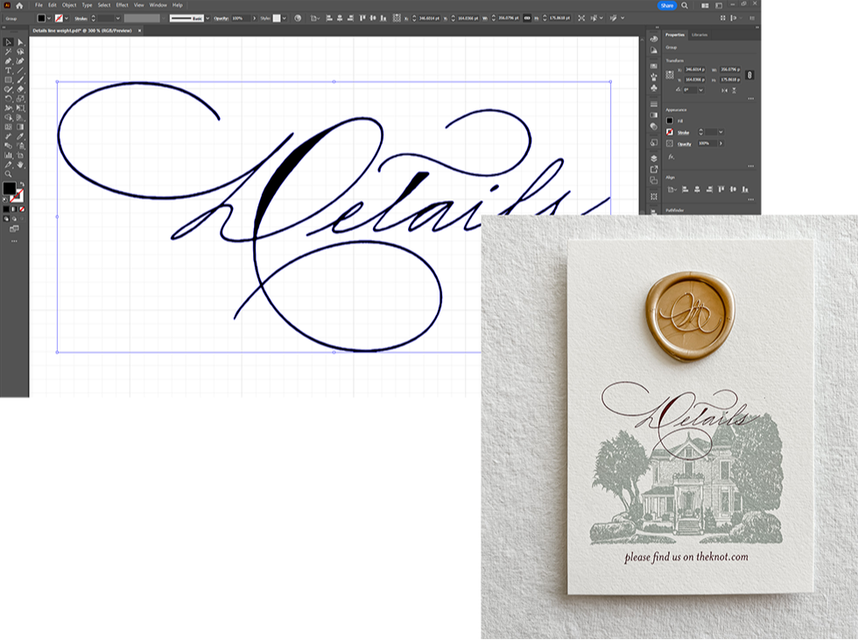
Task: Select the Type tool
Action: (x=8, y=71)
